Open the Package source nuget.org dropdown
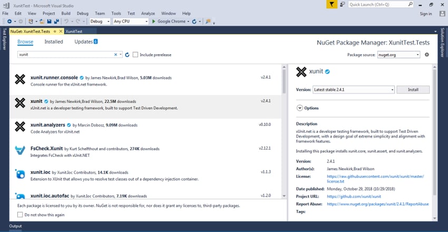 398,54
